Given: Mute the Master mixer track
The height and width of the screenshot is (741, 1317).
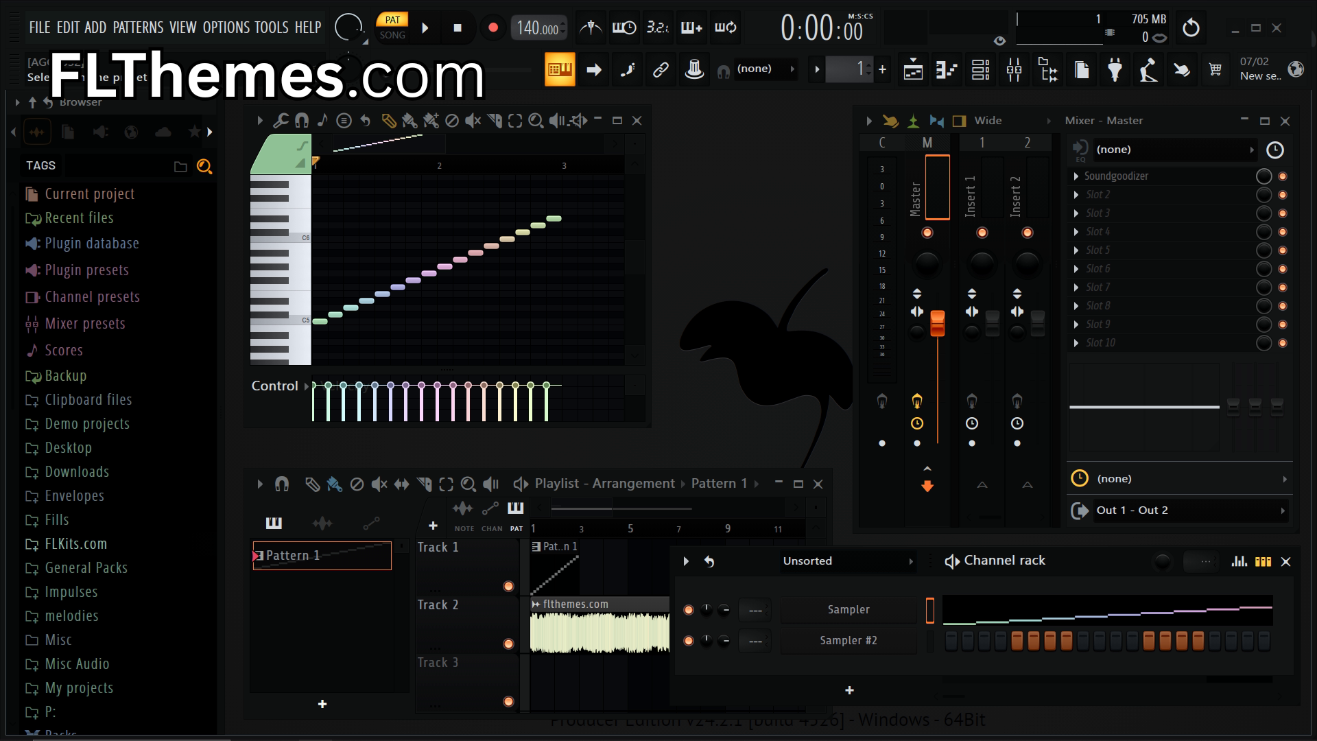Looking at the screenshot, I should [x=927, y=233].
